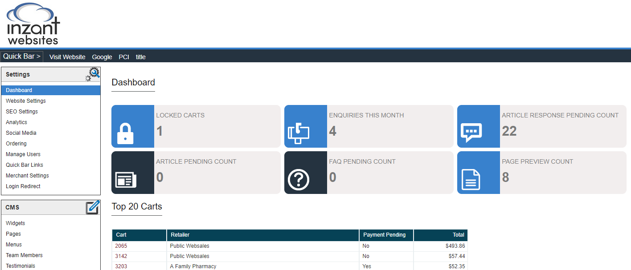This screenshot has height=270, width=631.
Task: Open SEO Settings in sidebar
Action: pos(22,112)
